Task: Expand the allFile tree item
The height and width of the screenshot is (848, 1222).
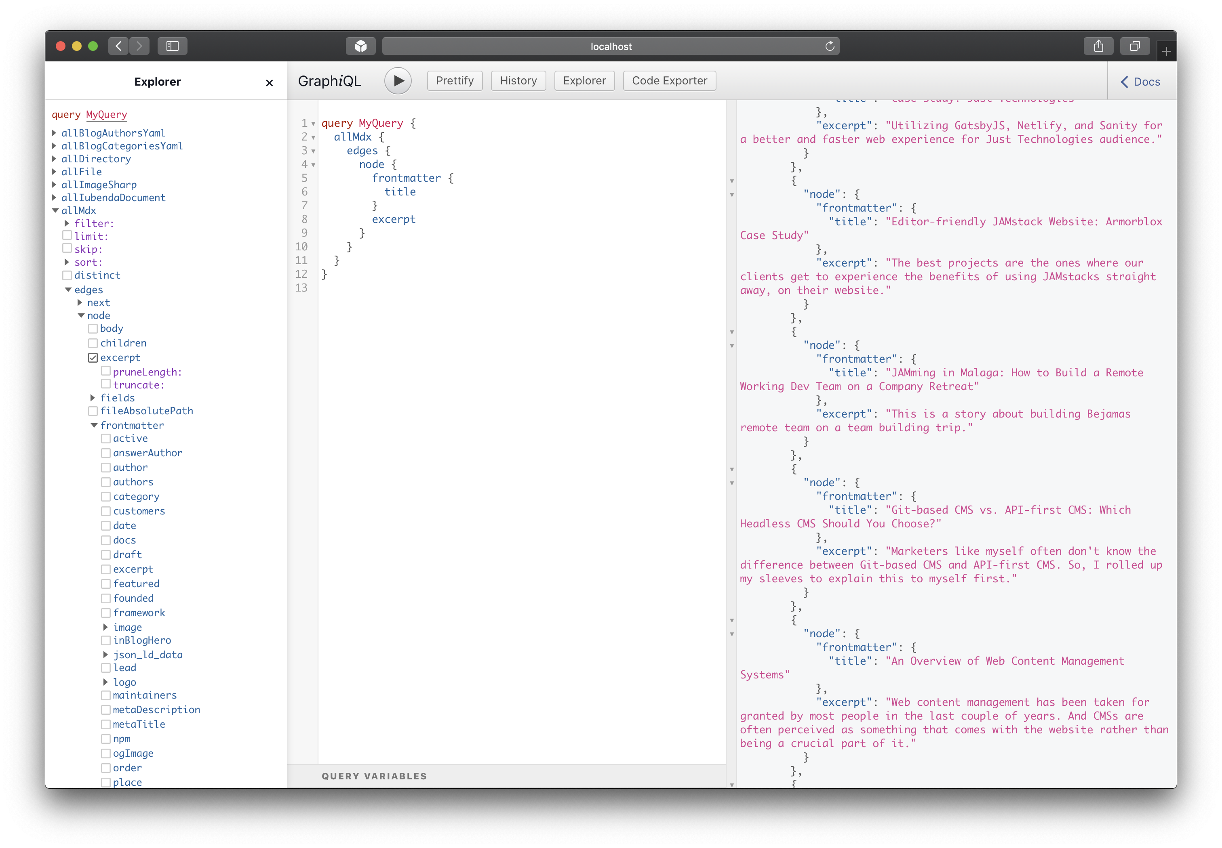Action: tap(54, 172)
